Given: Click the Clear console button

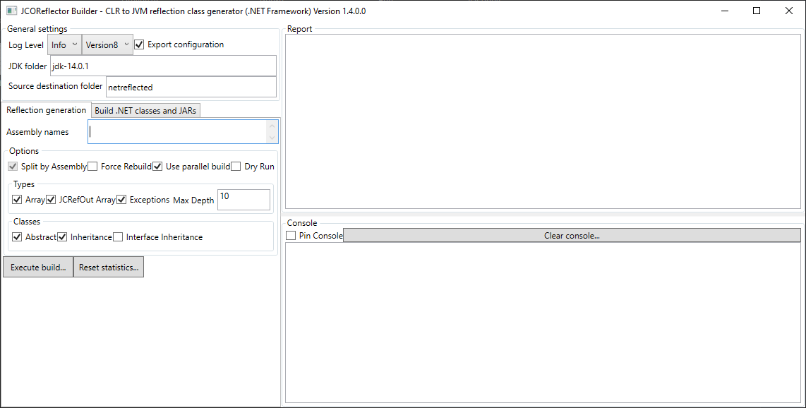Looking at the screenshot, I should pyautogui.click(x=572, y=235).
